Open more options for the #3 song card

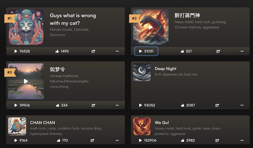pyautogui.click(x=117, y=105)
